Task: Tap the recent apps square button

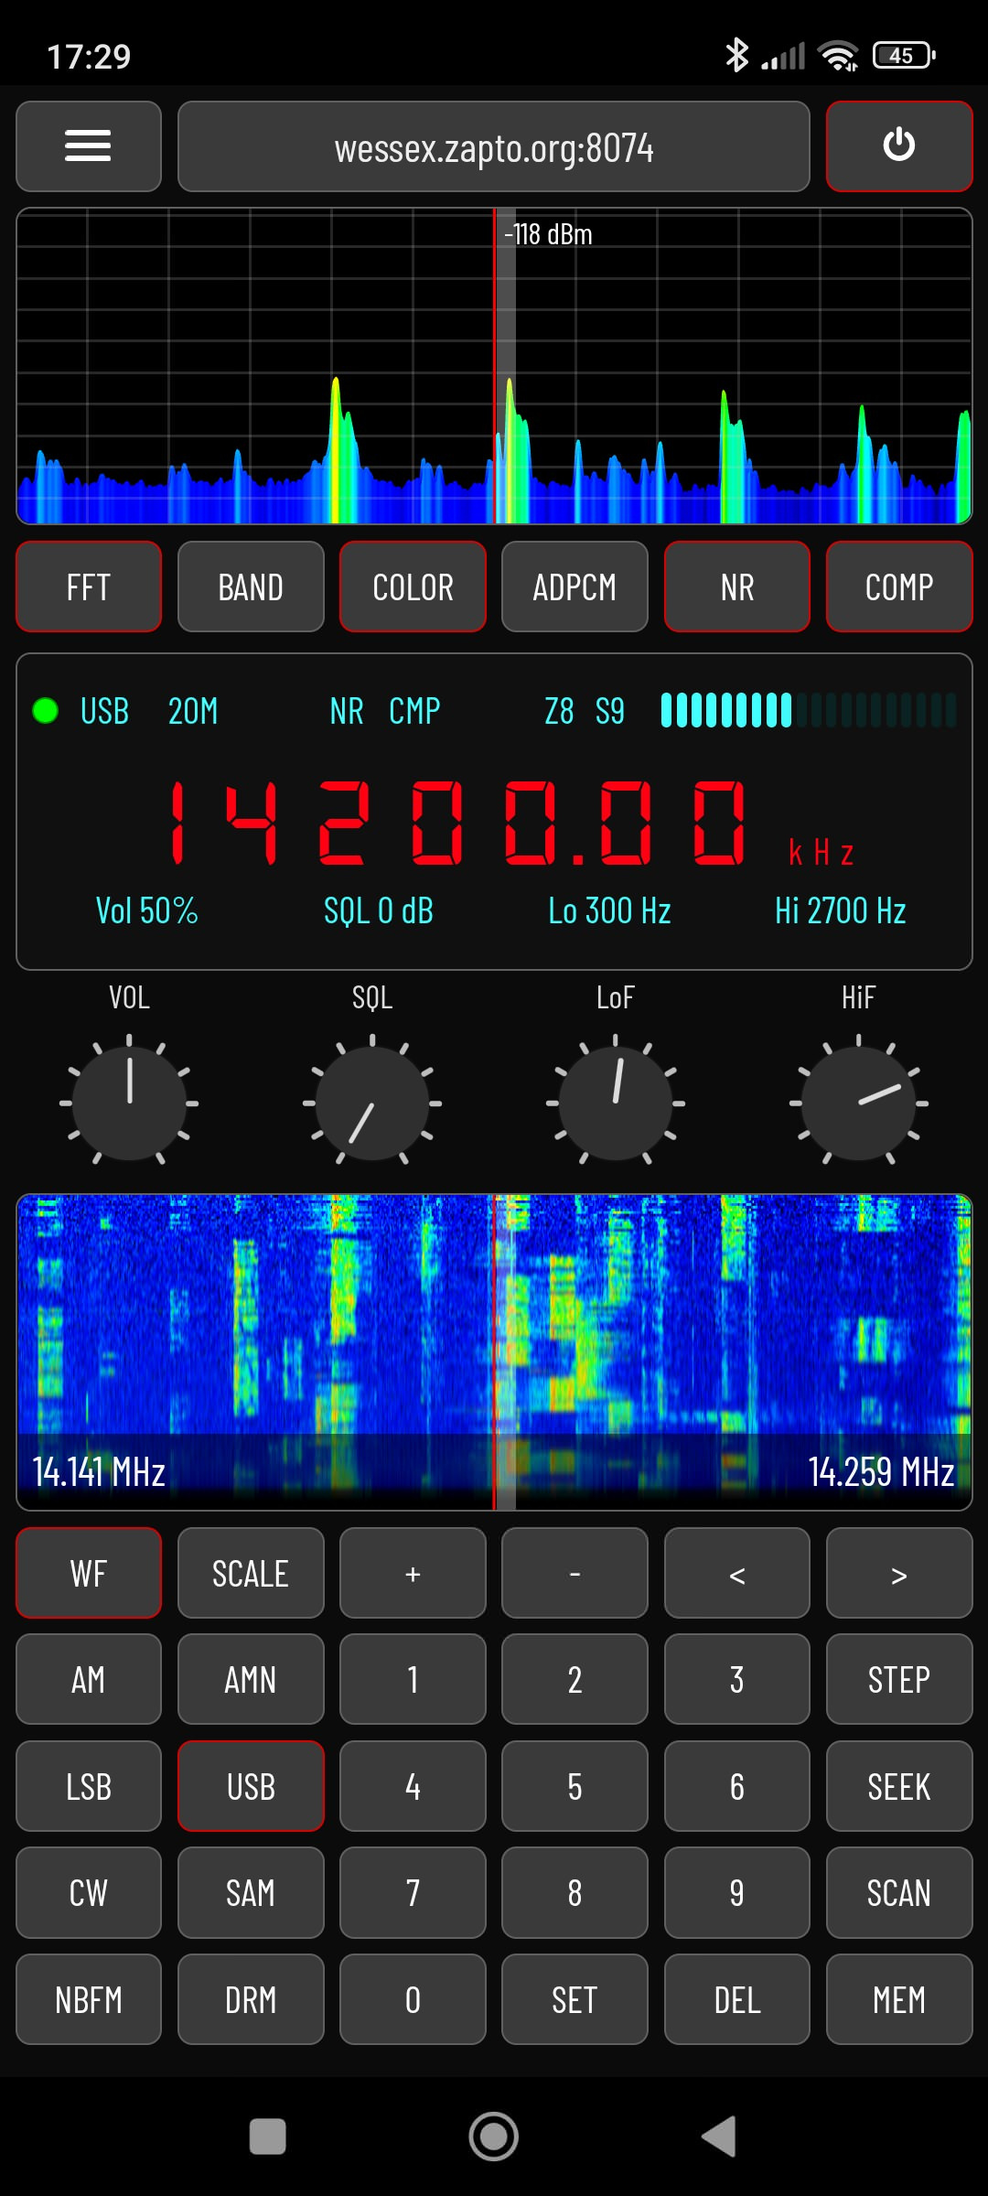Action: pos(268,2137)
